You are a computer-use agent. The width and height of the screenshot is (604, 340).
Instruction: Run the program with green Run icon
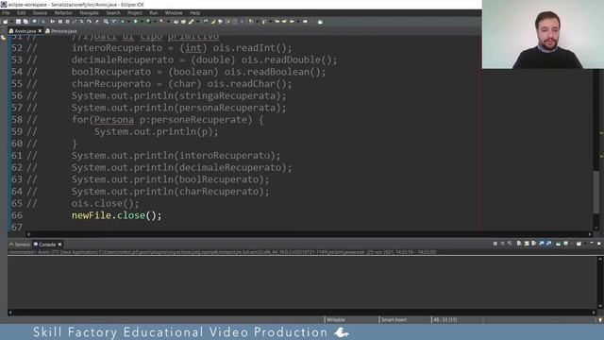point(136,22)
